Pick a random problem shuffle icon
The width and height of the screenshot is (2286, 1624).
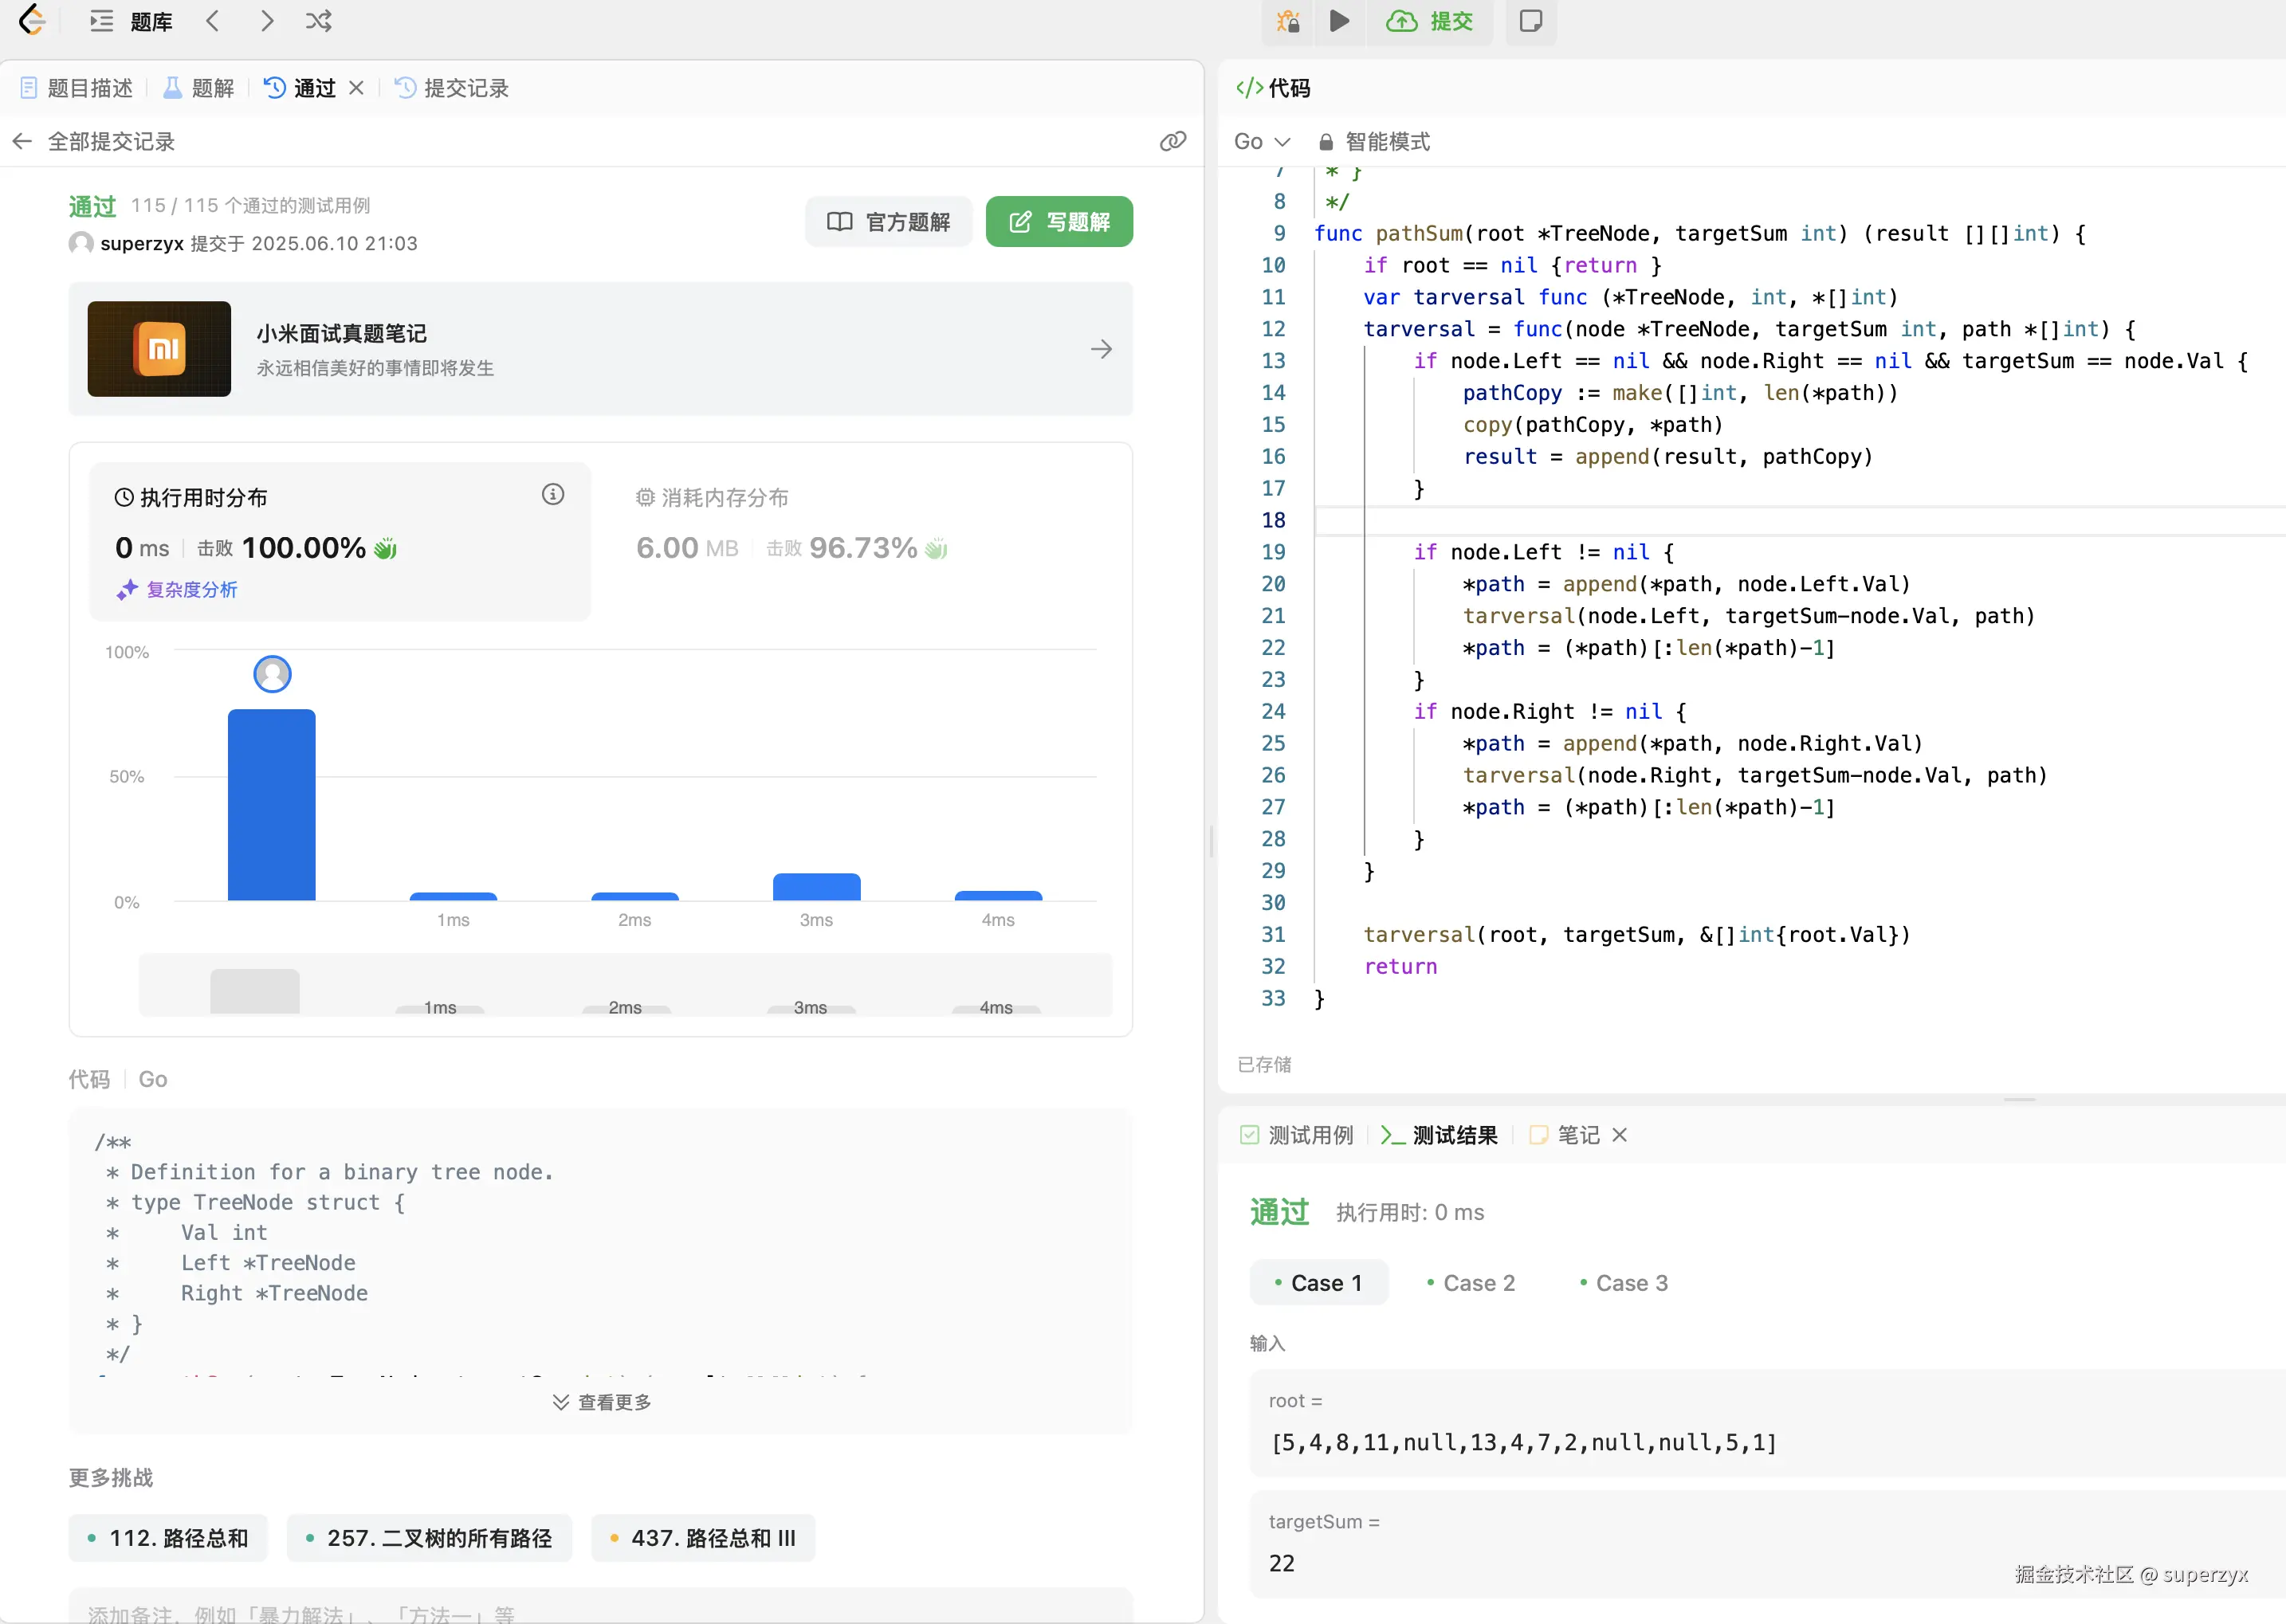coord(319,21)
